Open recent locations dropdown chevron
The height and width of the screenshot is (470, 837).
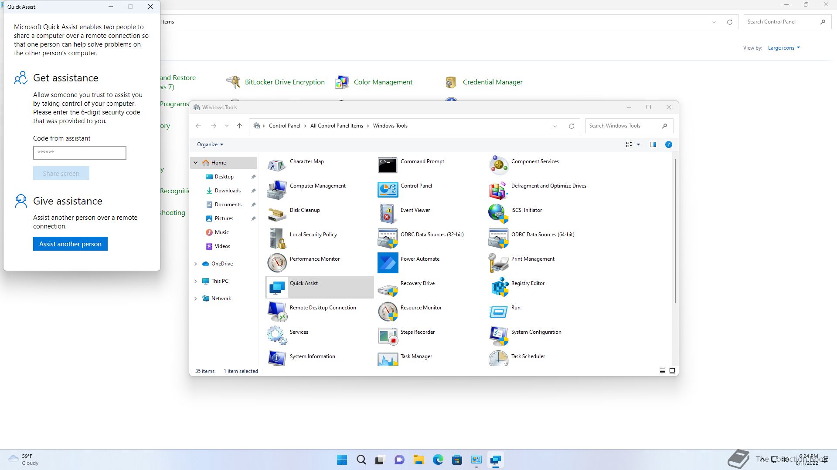click(x=227, y=126)
